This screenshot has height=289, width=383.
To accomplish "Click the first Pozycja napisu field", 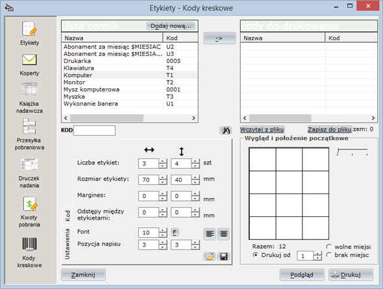I will pyautogui.click(x=149, y=245).
